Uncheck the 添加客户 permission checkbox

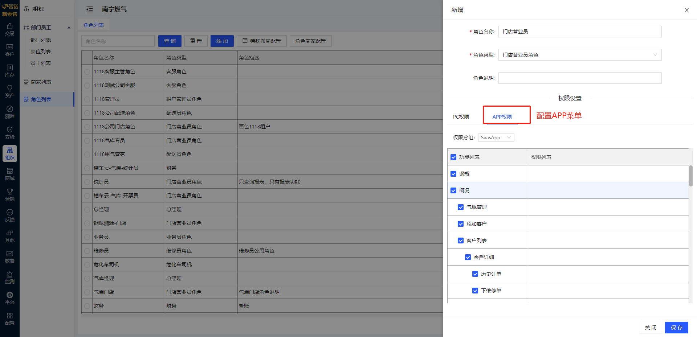point(461,224)
